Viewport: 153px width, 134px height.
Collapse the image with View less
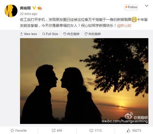[28, 34]
